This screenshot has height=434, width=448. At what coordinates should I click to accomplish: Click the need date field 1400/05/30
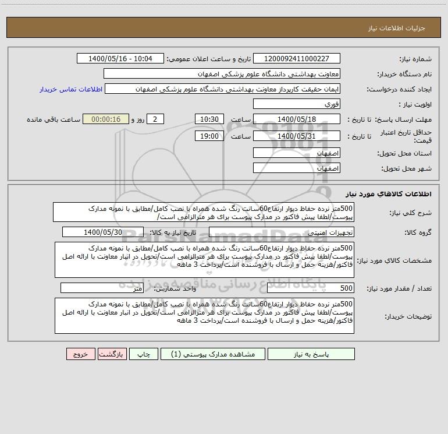103,232
